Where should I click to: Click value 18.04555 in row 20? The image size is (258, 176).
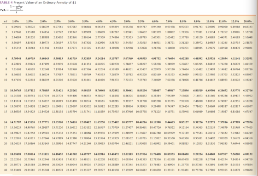[16, 143]
